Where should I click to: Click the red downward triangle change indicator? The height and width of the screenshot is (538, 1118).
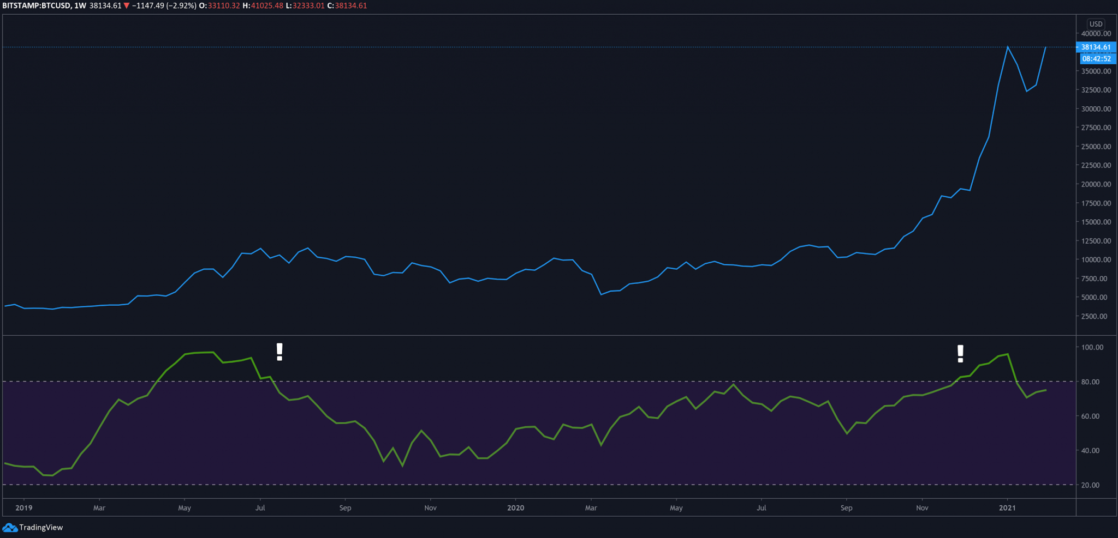click(127, 6)
